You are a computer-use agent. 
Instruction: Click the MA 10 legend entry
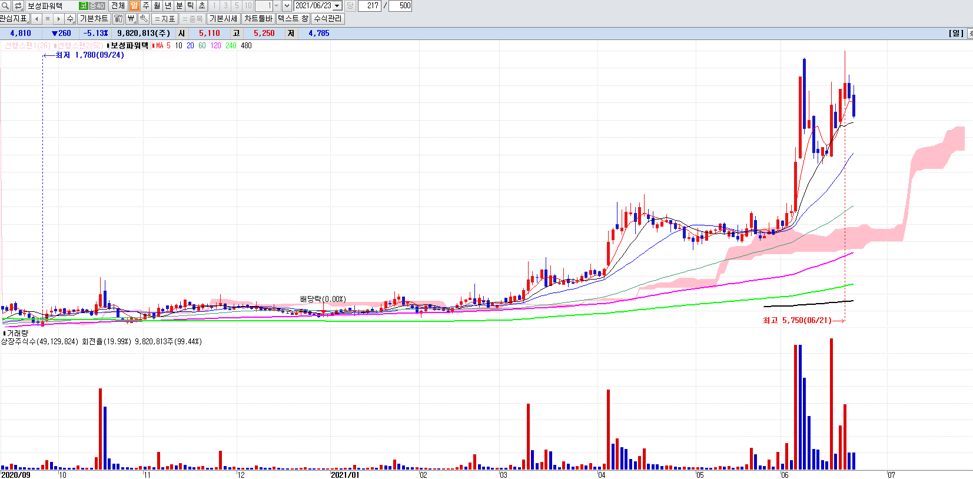click(x=178, y=45)
